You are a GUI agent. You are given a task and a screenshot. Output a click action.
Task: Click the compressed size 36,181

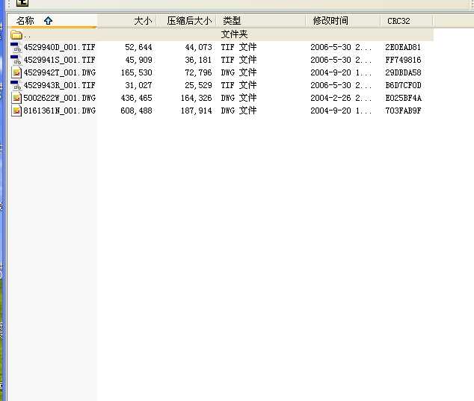[198, 60]
